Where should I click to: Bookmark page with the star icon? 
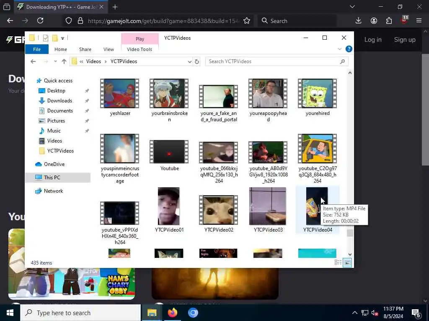tap(247, 21)
